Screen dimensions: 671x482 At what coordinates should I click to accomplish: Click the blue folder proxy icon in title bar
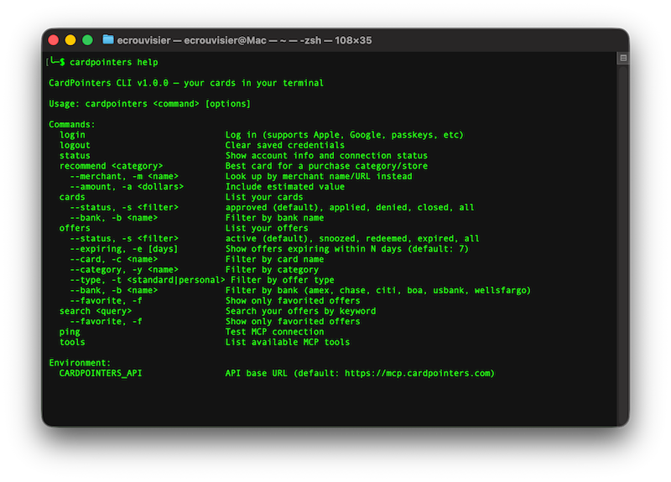pyautogui.click(x=108, y=39)
